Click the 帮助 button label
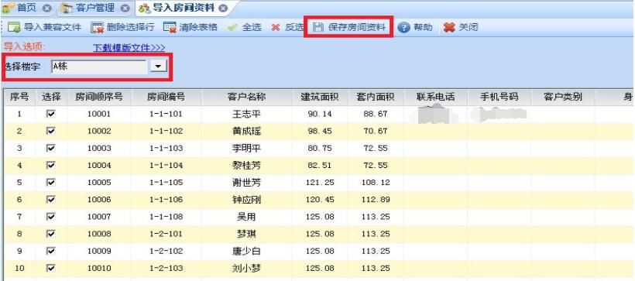This screenshot has width=635, height=281. pyautogui.click(x=423, y=28)
